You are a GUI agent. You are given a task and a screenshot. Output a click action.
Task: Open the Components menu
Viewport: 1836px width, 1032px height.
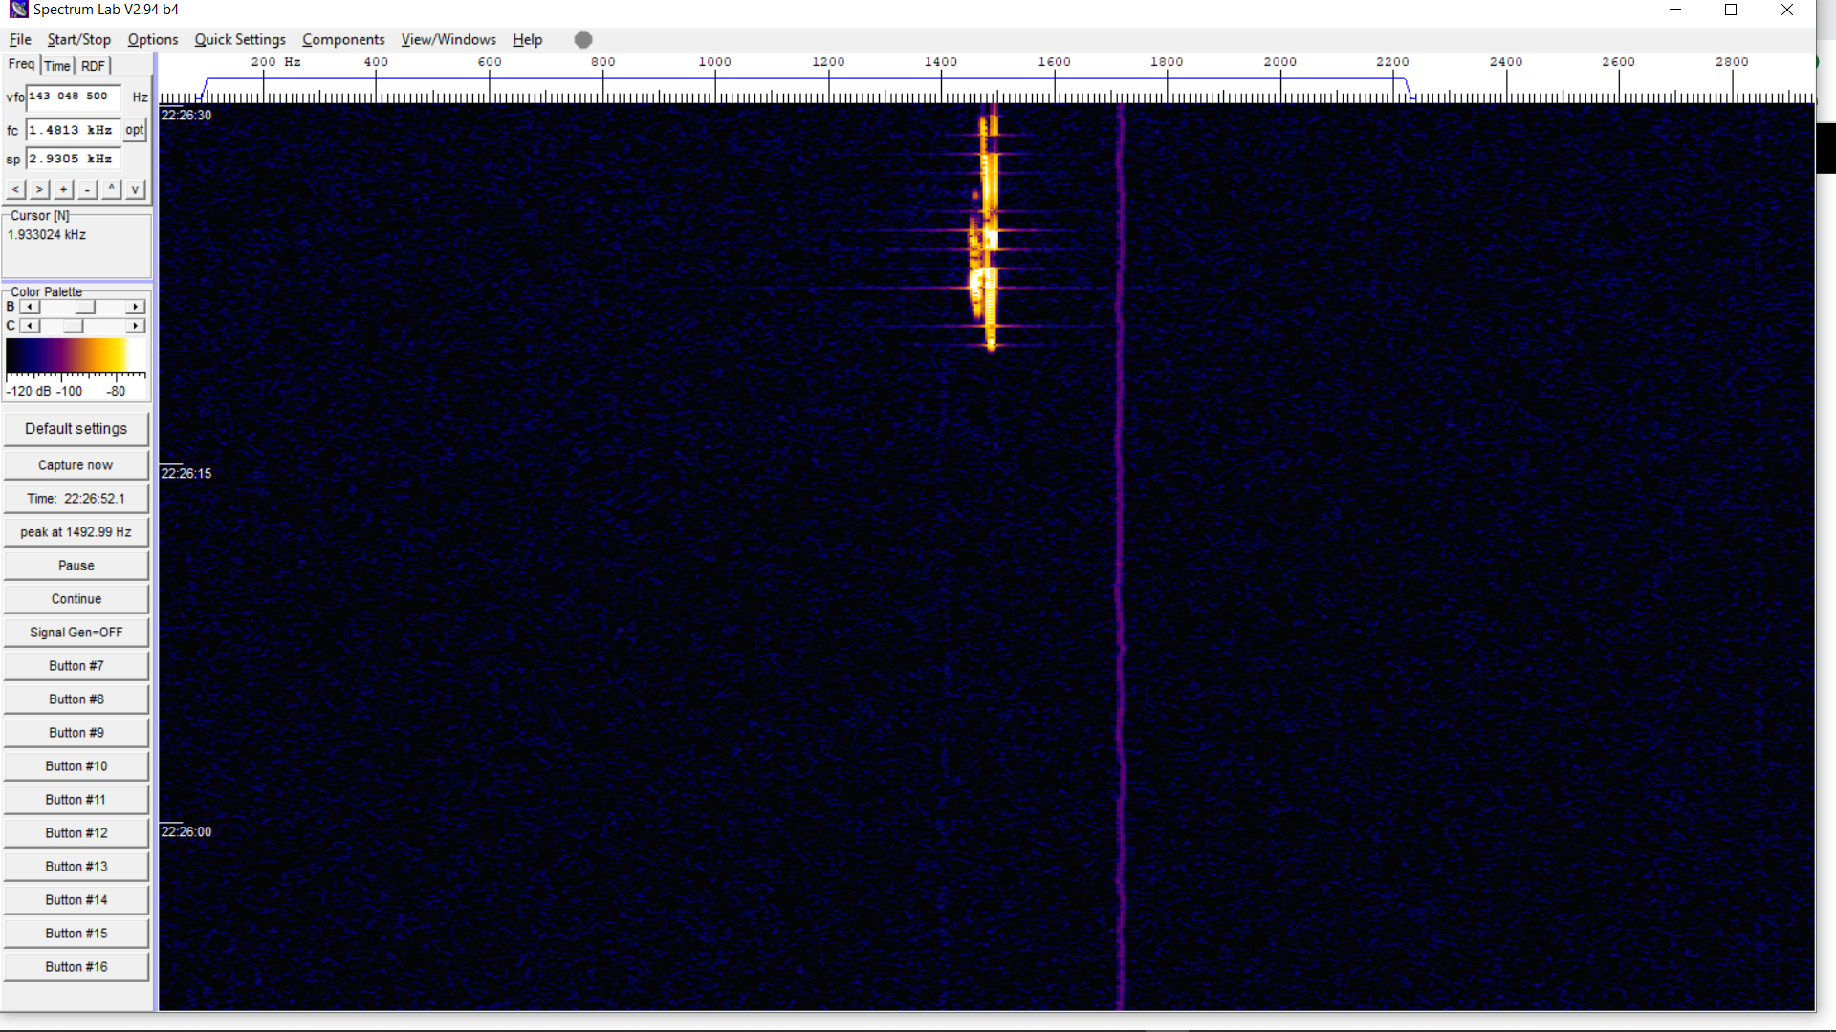(343, 39)
